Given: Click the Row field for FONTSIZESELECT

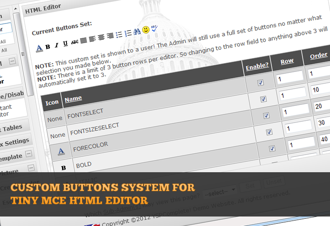Looking at the screenshot, I should [x=292, y=94].
